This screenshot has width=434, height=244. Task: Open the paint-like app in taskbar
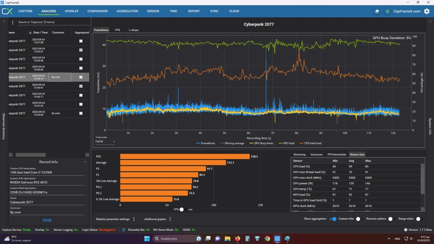point(287,239)
